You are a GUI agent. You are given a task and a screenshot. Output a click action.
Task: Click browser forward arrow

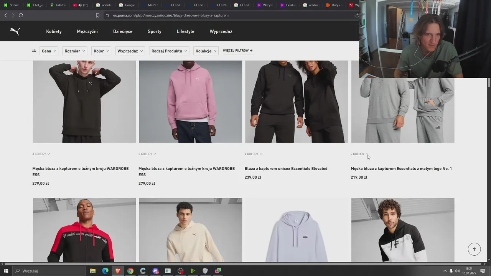13,15
